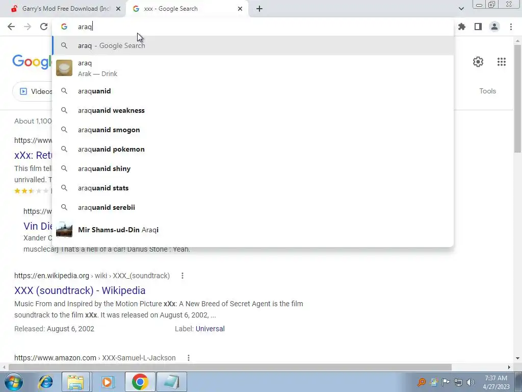Click the Action Center flag icon
The height and width of the screenshot is (392, 522).
point(446,382)
